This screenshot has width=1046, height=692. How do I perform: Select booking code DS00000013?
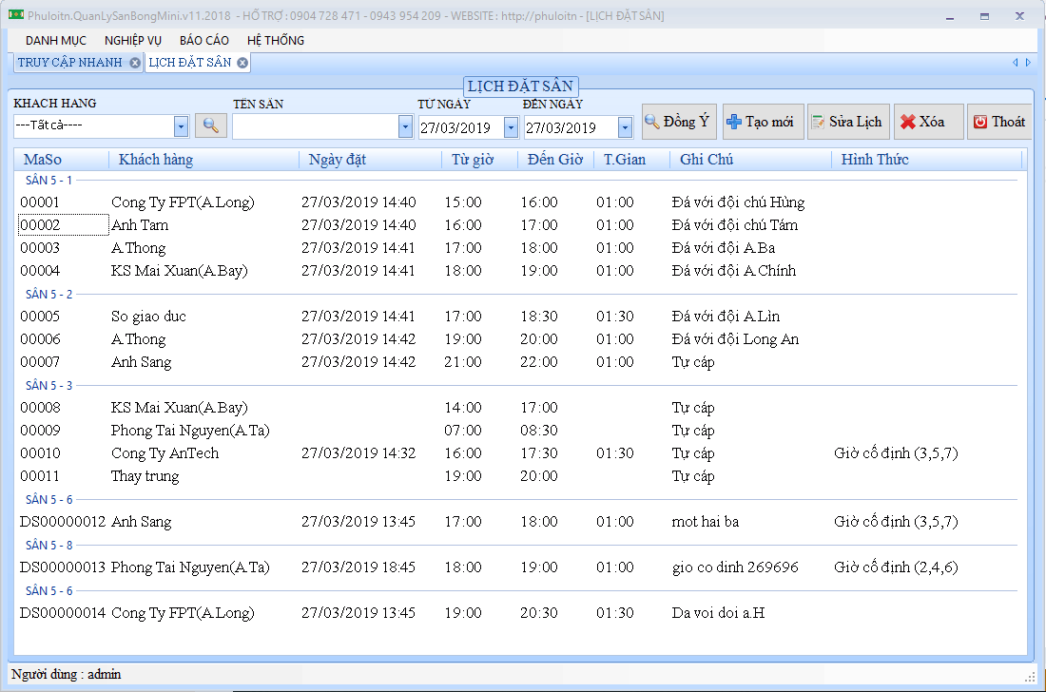coord(63,567)
